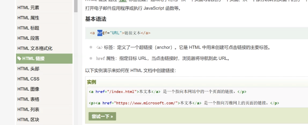Viewport: 308px width, 125px height.
Task: Click "https://www.microsoft.com/" in example code
Action: click(x=146, y=103)
